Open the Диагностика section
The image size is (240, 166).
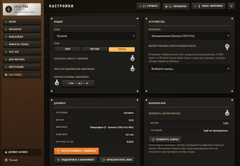[x=22, y=60]
